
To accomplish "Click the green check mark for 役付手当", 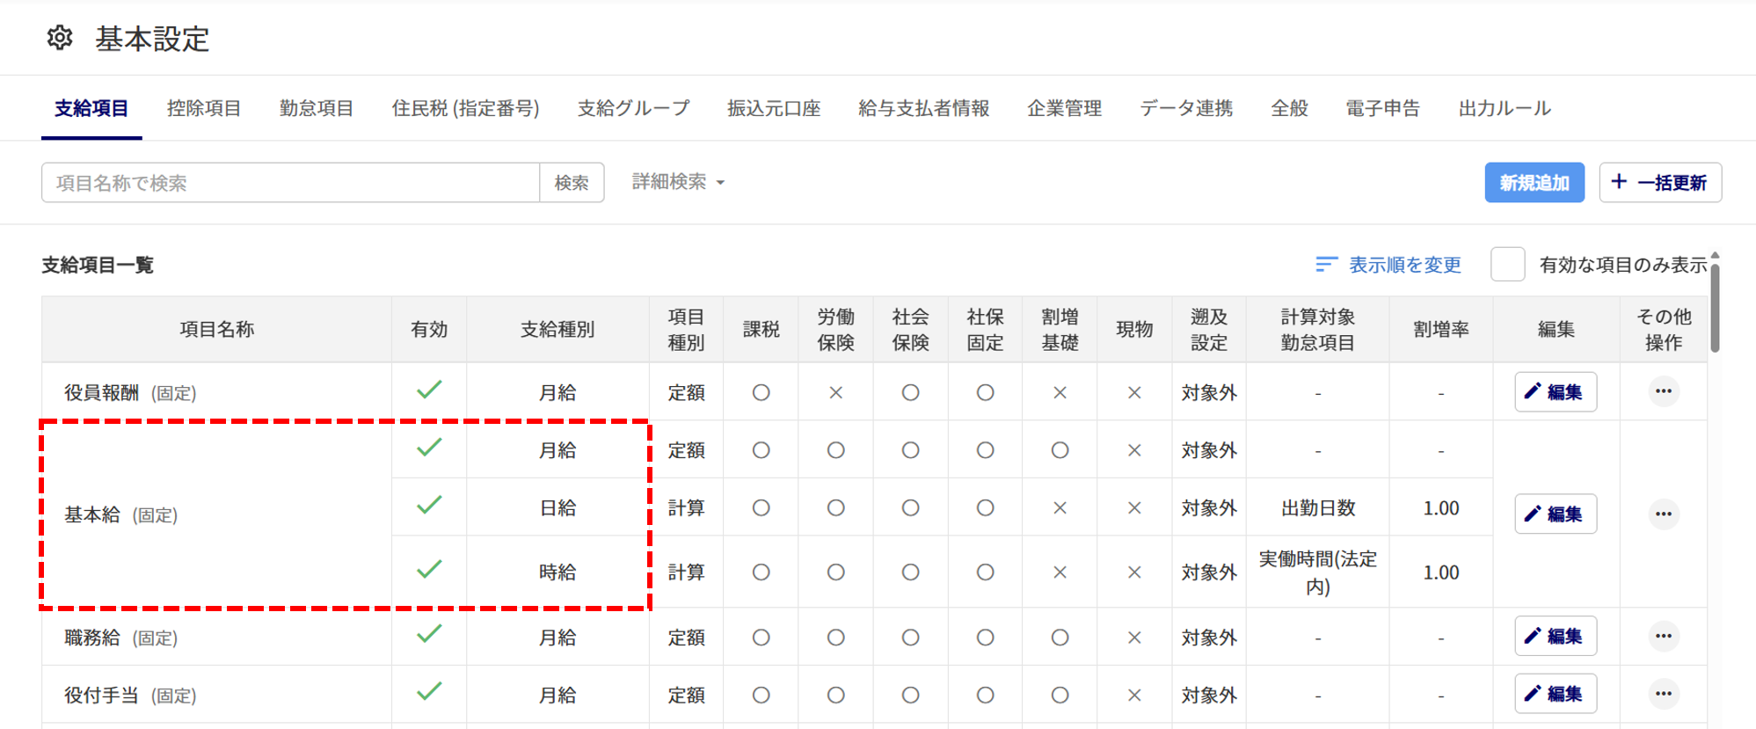I will (429, 692).
